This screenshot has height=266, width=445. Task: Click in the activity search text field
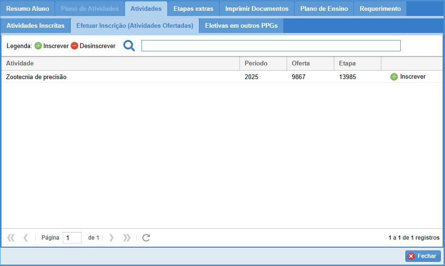pyautogui.click(x=271, y=46)
